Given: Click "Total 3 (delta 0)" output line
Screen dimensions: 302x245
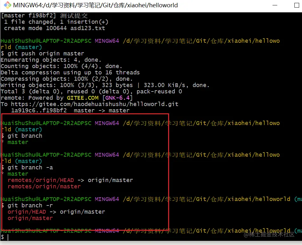Looking at the screenshot, I should coord(91,91).
